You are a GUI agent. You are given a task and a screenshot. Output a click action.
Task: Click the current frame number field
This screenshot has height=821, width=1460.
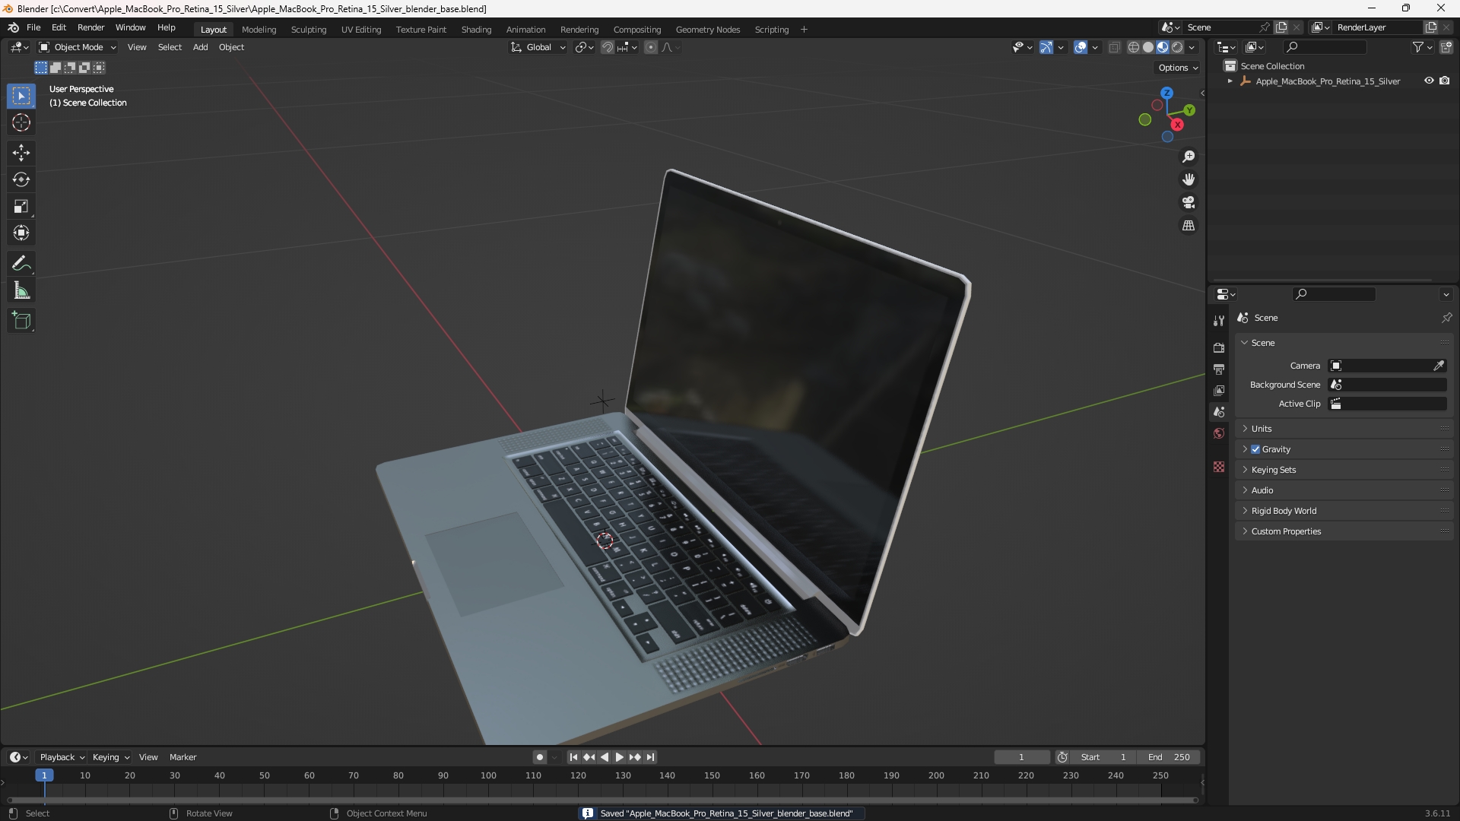1021,757
